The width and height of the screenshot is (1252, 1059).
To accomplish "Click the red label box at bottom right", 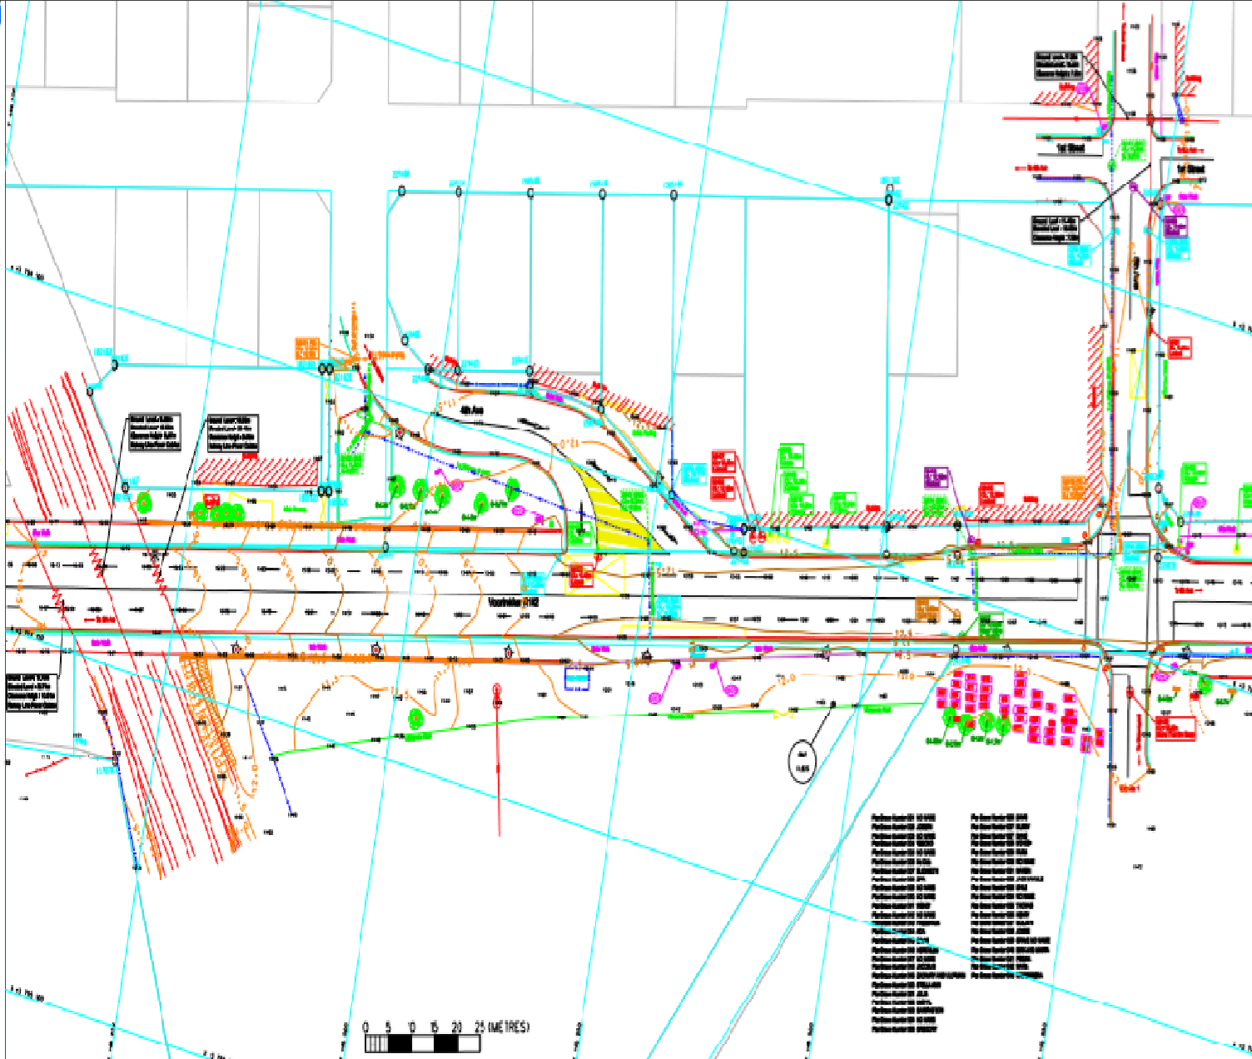I will click(x=1175, y=728).
